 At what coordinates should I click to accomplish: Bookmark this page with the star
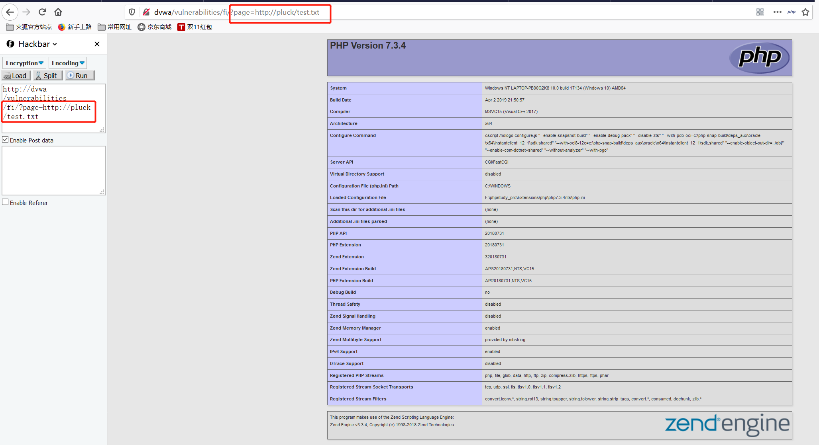pyautogui.click(x=805, y=12)
